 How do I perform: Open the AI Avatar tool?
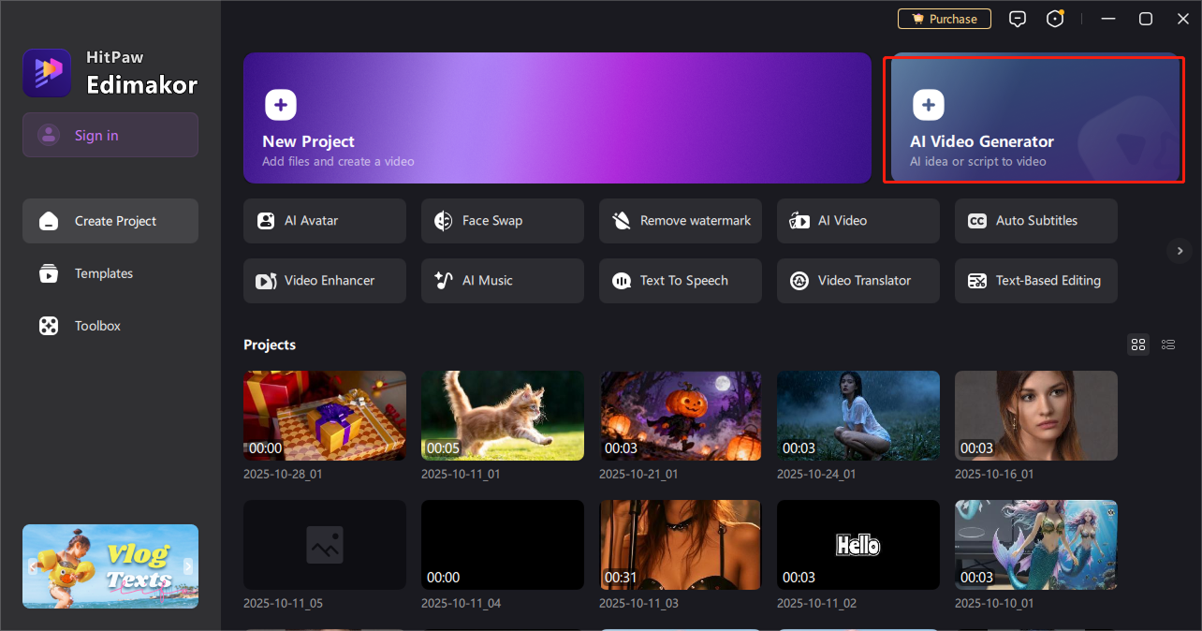point(324,221)
